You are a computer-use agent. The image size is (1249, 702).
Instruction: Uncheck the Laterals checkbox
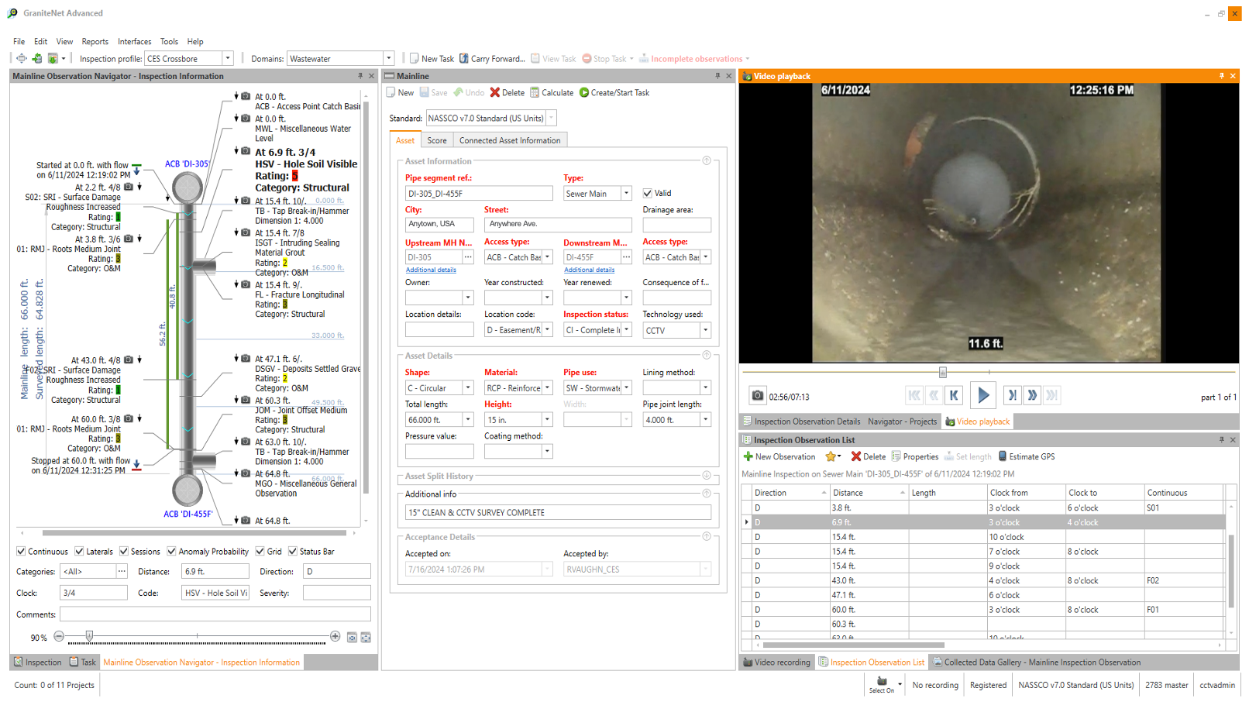coord(79,552)
